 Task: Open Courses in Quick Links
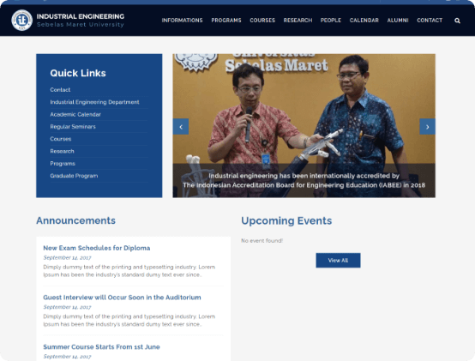tap(61, 139)
